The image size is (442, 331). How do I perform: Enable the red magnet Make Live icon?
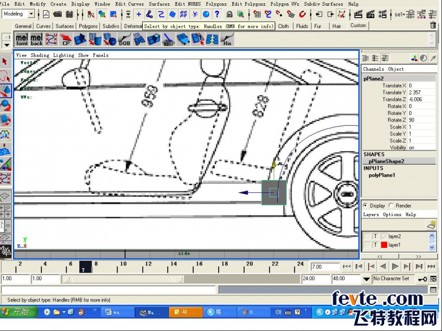(x=302, y=14)
